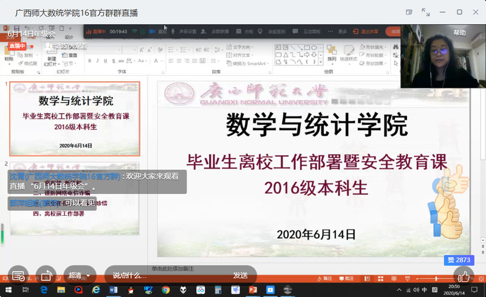Viewport: 486px width, 297px height.
Task: Select slide 2 thumbnail in slide panel
Action: click(75, 198)
